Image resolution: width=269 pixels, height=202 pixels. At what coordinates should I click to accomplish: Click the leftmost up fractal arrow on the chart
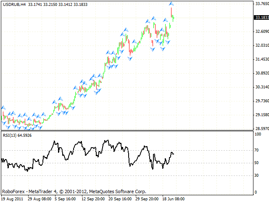pos(3,108)
